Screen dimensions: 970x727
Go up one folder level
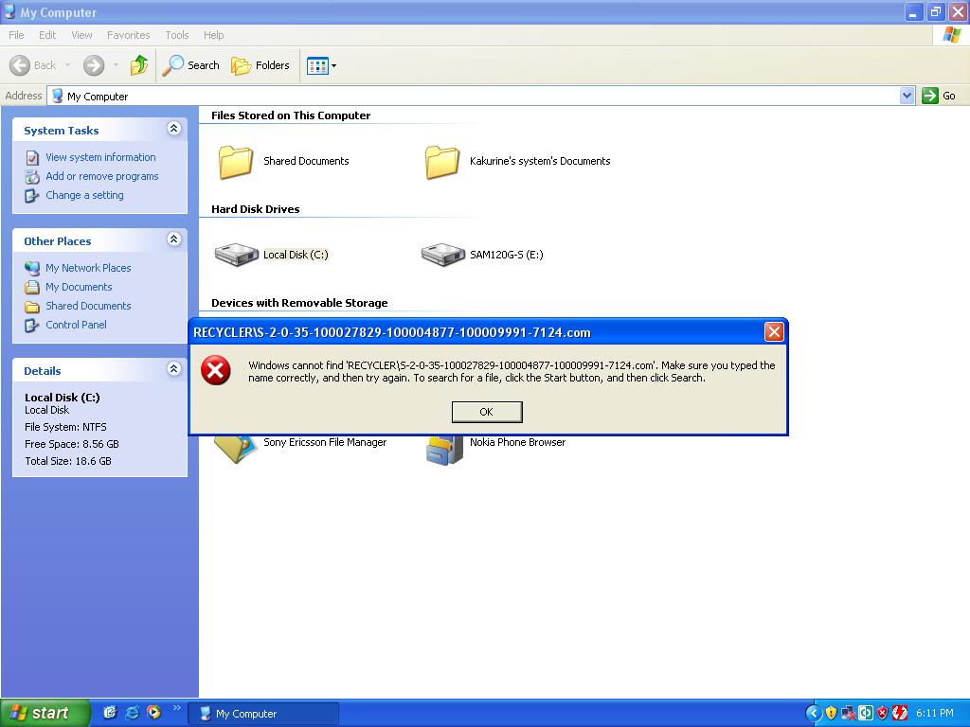coord(139,65)
